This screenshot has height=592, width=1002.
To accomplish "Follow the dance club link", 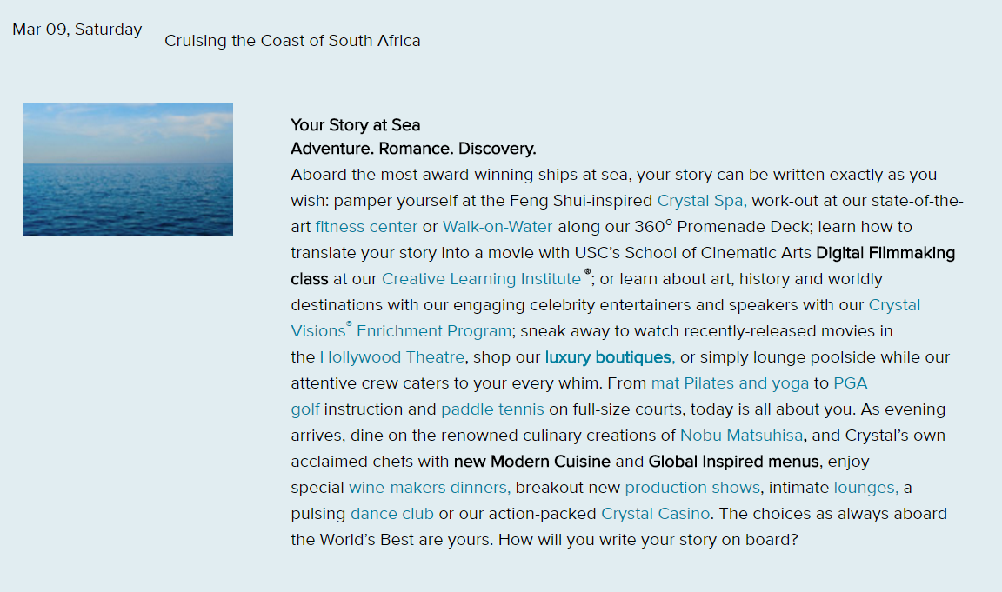I will (x=391, y=514).
